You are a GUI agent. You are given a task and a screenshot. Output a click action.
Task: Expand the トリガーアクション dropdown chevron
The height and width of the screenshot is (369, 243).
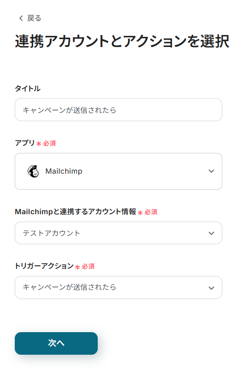[211, 288]
